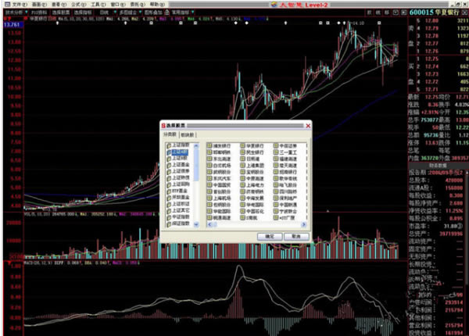Click the stock icon for 中国国贸
Screen dimensions: 469x336
(x=209, y=185)
